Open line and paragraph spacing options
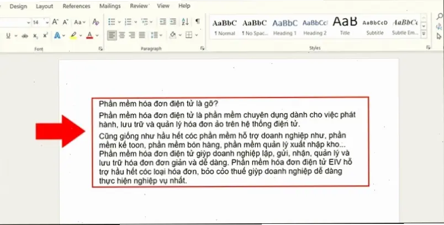Screen dimensions: 444x225 click(154, 35)
